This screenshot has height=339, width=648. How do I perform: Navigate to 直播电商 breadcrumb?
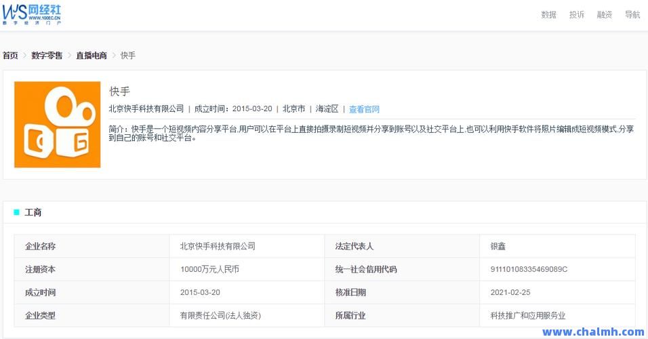[92, 56]
